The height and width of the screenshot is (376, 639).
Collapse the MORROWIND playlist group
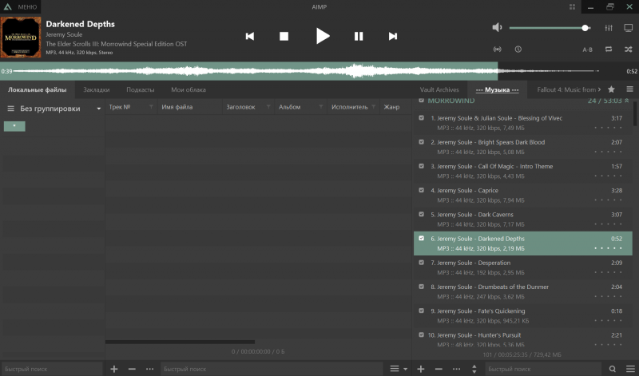pyautogui.click(x=627, y=101)
